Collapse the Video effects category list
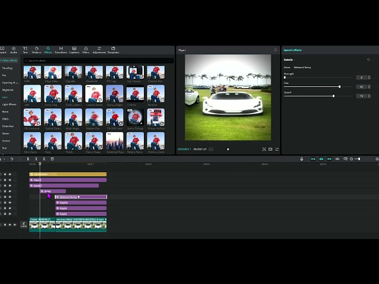Screen dimensions: 379x284 [x=9, y=60]
